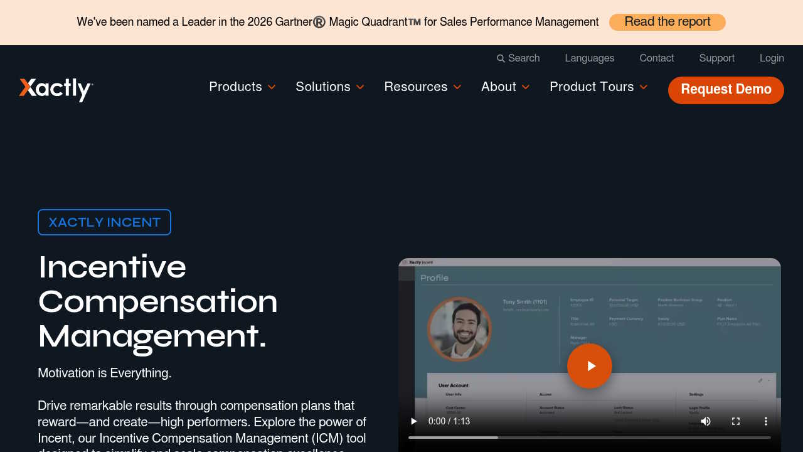
Task: Seek on the video progress bar
Action: [590, 438]
